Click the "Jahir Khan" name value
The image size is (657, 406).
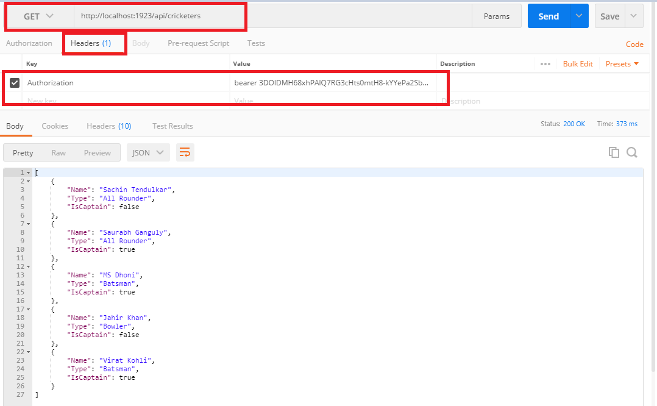123,318
